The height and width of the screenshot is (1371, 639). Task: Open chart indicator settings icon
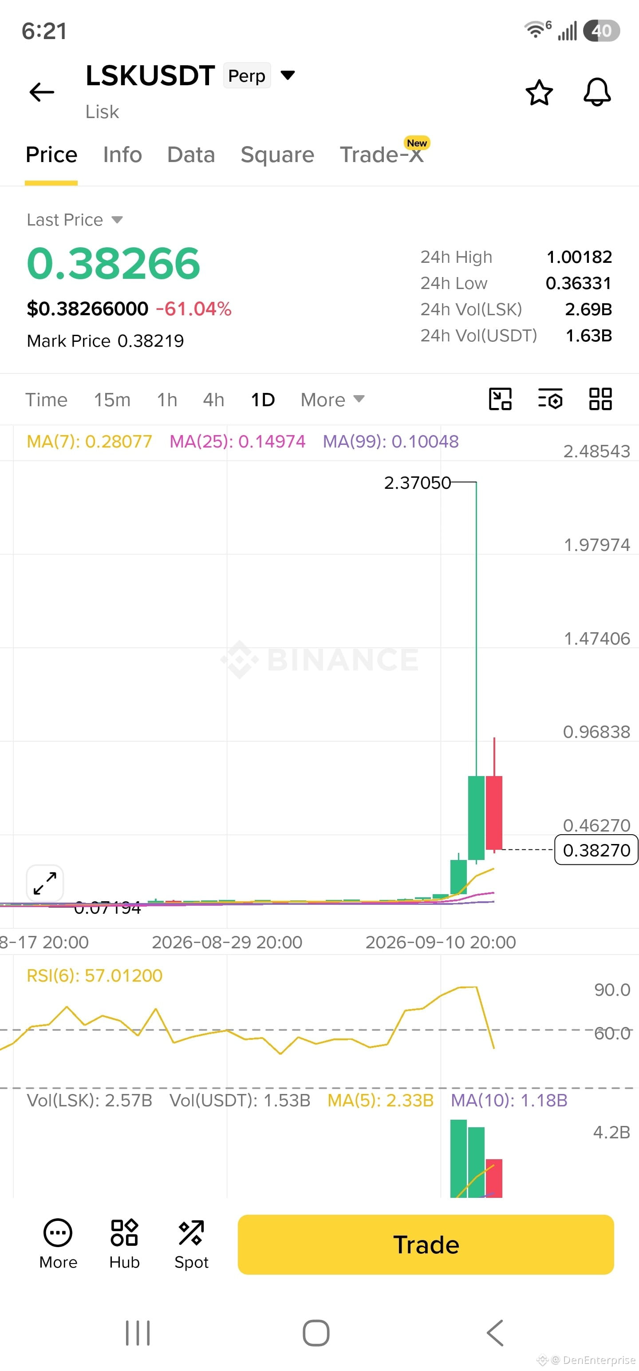(x=550, y=399)
